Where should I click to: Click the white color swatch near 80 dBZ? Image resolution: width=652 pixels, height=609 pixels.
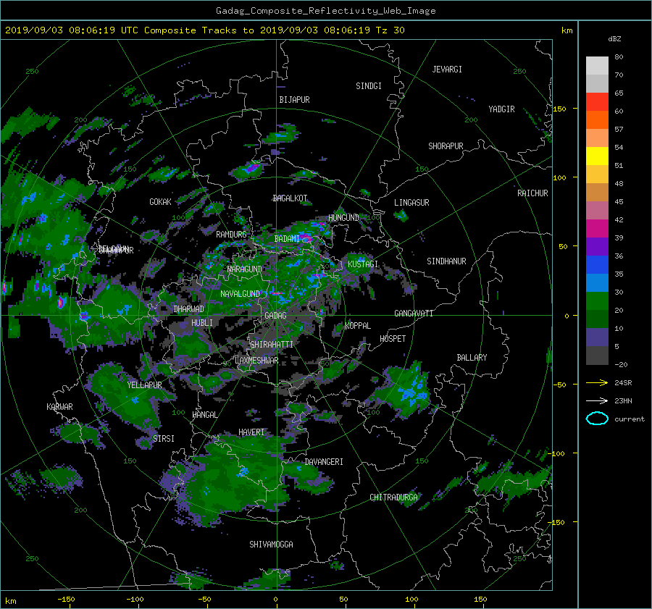pos(597,65)
